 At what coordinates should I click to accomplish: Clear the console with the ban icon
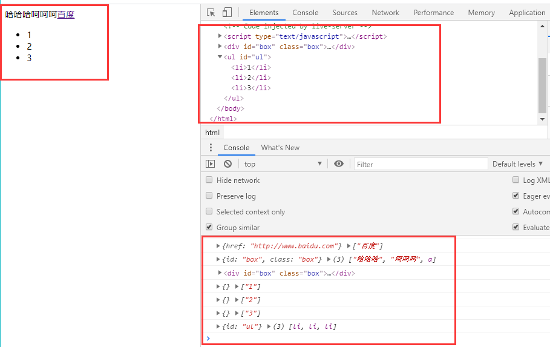(x=228, y=164)
